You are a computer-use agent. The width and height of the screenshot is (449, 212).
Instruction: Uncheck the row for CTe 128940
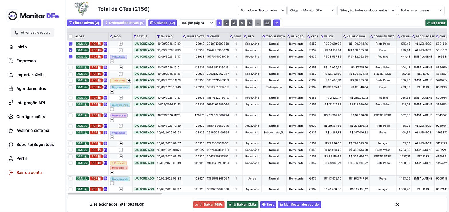coord(70,44)
